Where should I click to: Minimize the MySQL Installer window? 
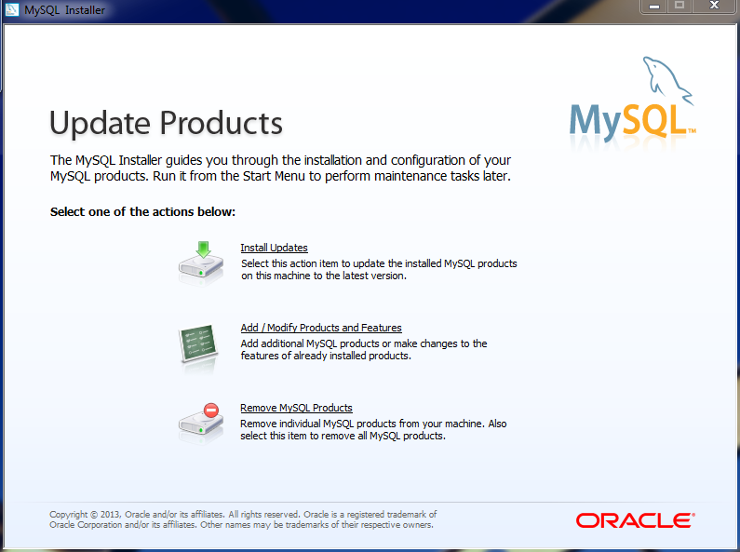[x=653, y=7]
